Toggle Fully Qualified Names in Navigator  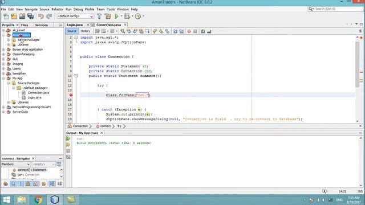pyautogui.click(x=44, y=184)
